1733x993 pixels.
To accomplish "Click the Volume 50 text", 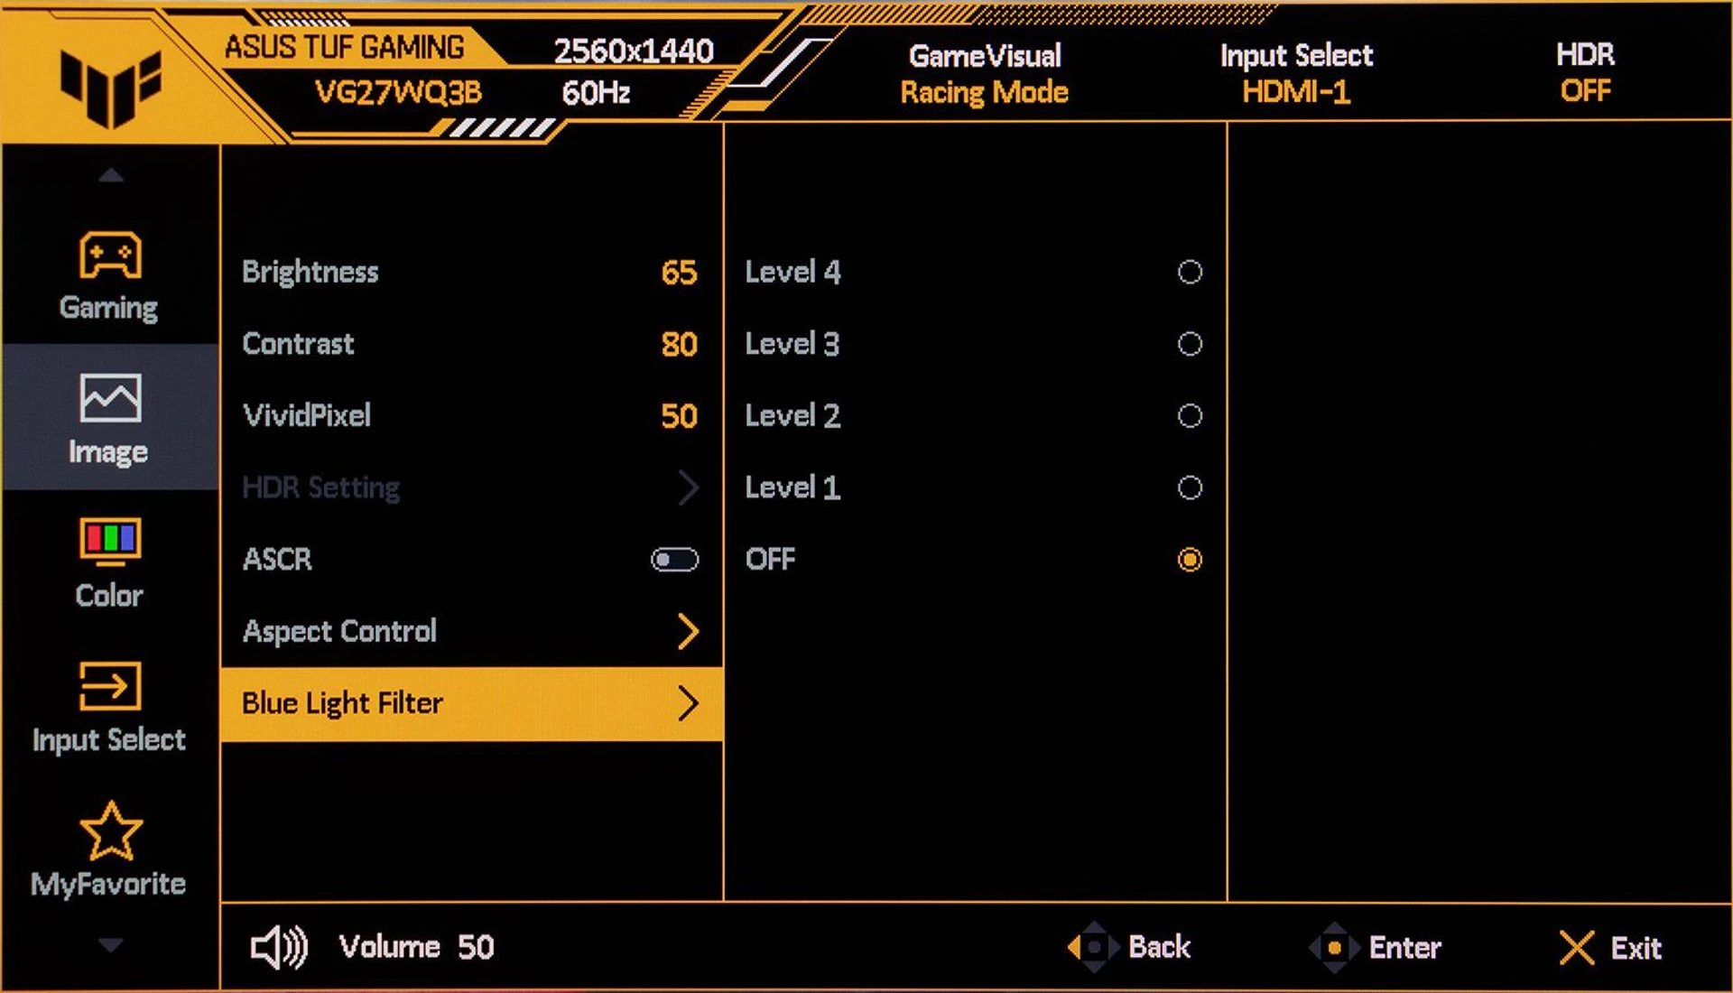I will 416,947.
